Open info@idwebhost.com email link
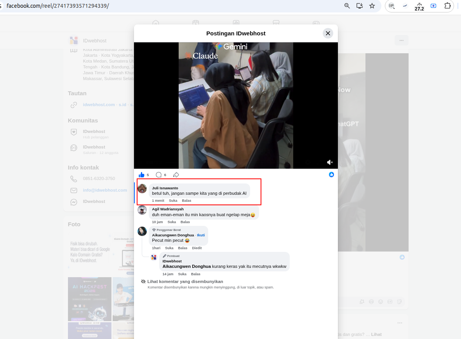The width and height of the screenshot is (461, 339). coord(105,190)
